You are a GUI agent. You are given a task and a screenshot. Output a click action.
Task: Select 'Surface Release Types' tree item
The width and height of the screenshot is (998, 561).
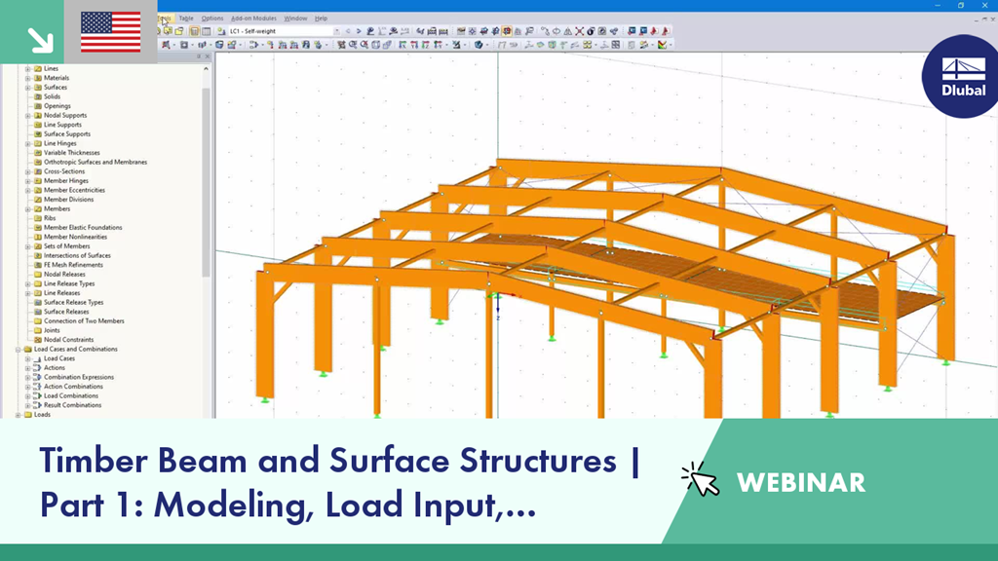pos(74,303)
